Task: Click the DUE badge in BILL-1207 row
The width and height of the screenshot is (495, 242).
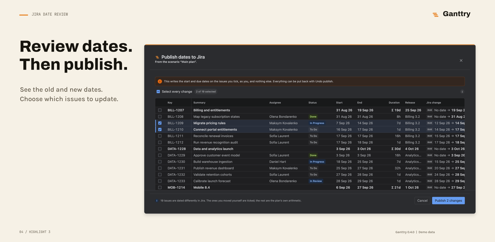Action: [x=430, y=110]
